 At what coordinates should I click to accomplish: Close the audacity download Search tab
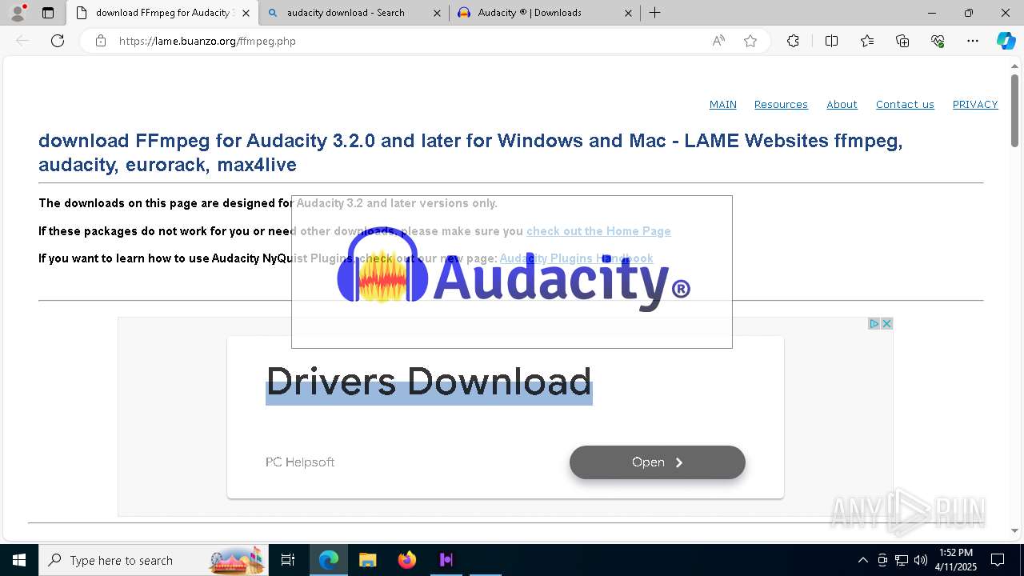coord(437,13)
